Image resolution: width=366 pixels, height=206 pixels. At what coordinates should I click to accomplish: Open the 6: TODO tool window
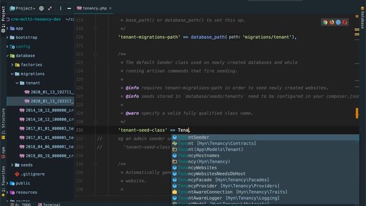[21, 204]
